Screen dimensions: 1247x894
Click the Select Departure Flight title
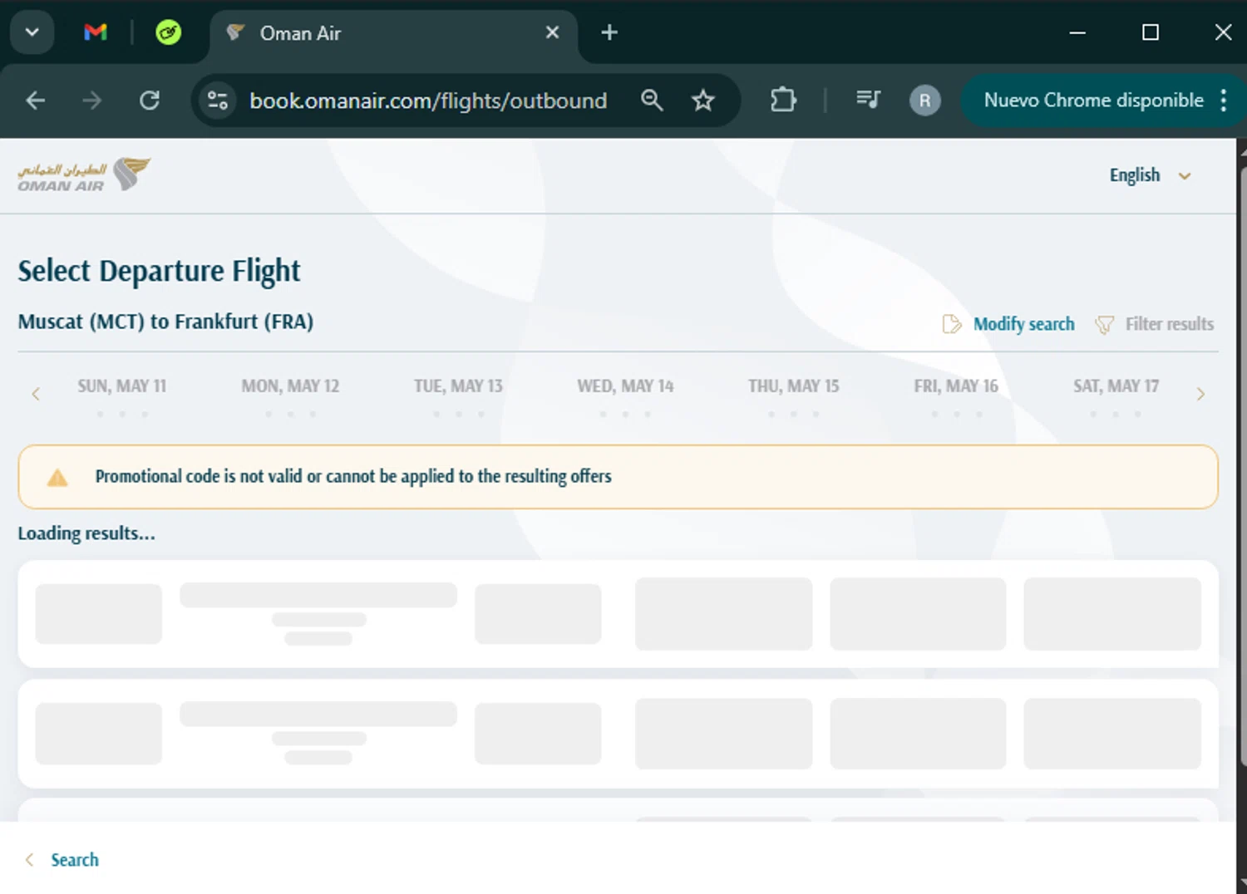[159, 272]
